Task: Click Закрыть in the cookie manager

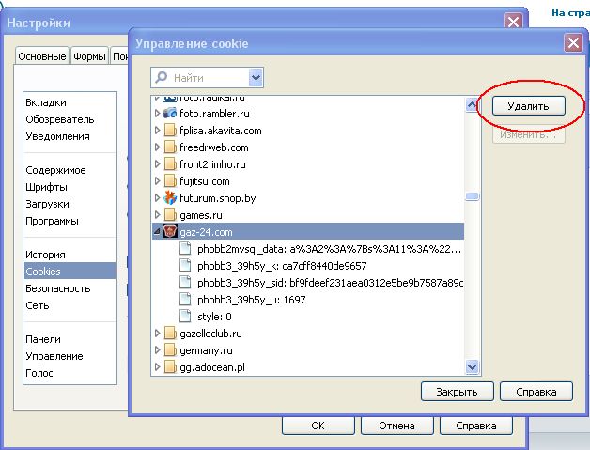Action: (451, 392)
